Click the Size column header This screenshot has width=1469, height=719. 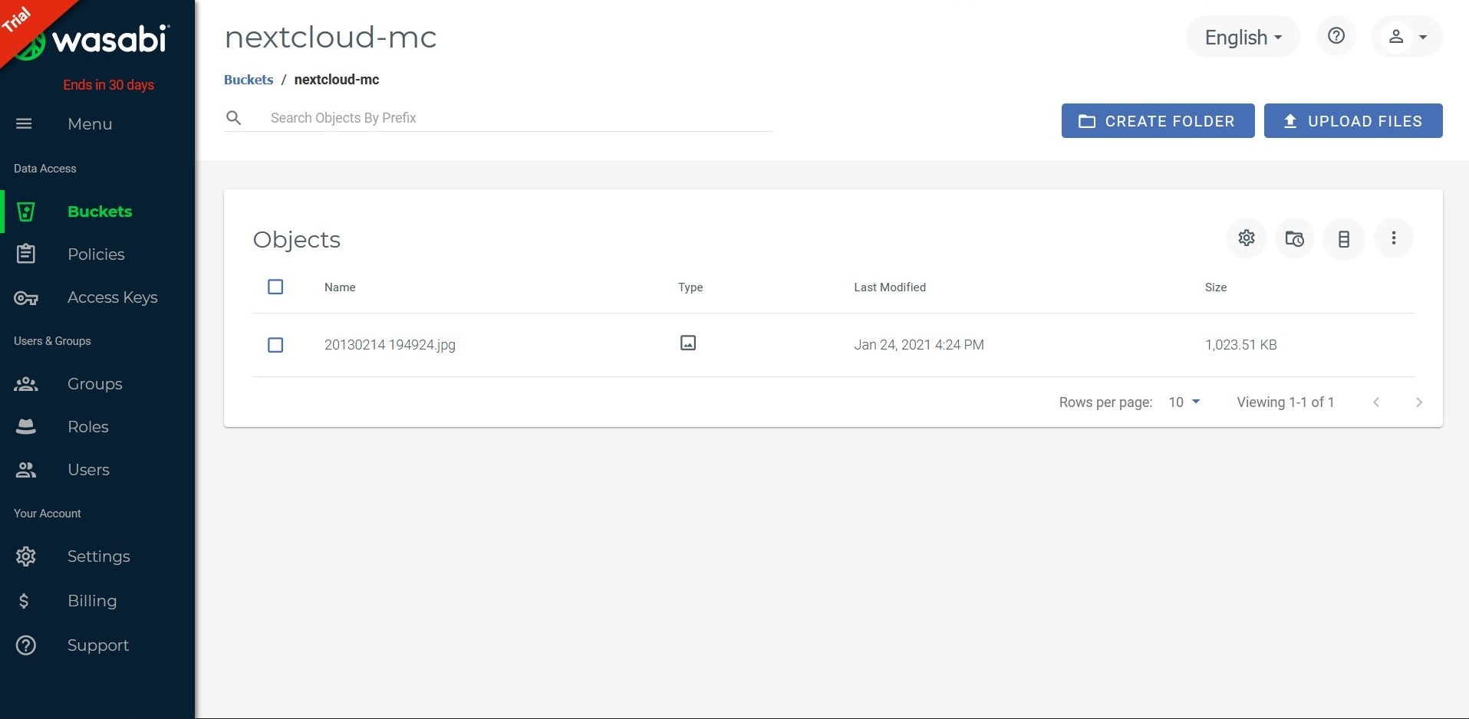pos(1216,287)
